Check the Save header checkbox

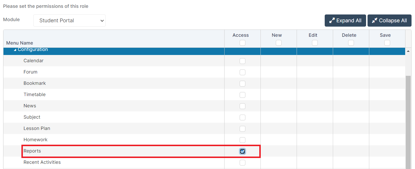click(387, 43)
